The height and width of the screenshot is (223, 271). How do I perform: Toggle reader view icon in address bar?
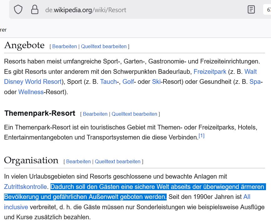[251, 9]
